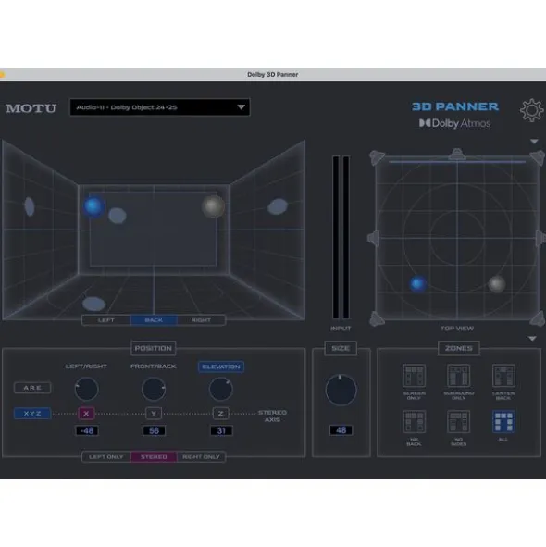
Task: Click the left side speaker icon in Top View
Action: tap(373, 238)
